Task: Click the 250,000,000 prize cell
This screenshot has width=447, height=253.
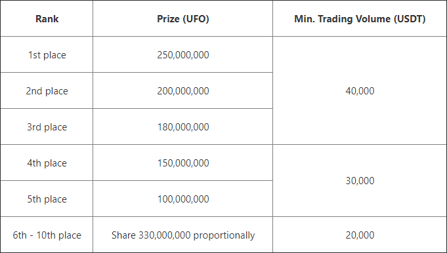Action: 182,54
